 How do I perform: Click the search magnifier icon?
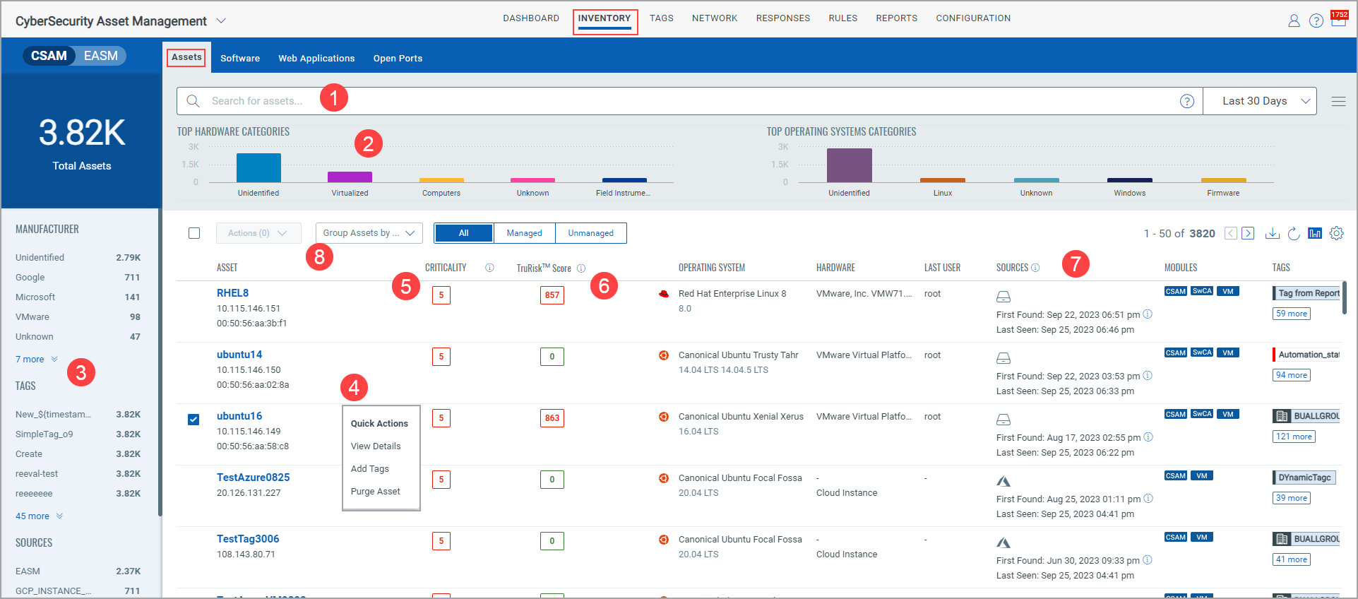(x=193, y=101)
